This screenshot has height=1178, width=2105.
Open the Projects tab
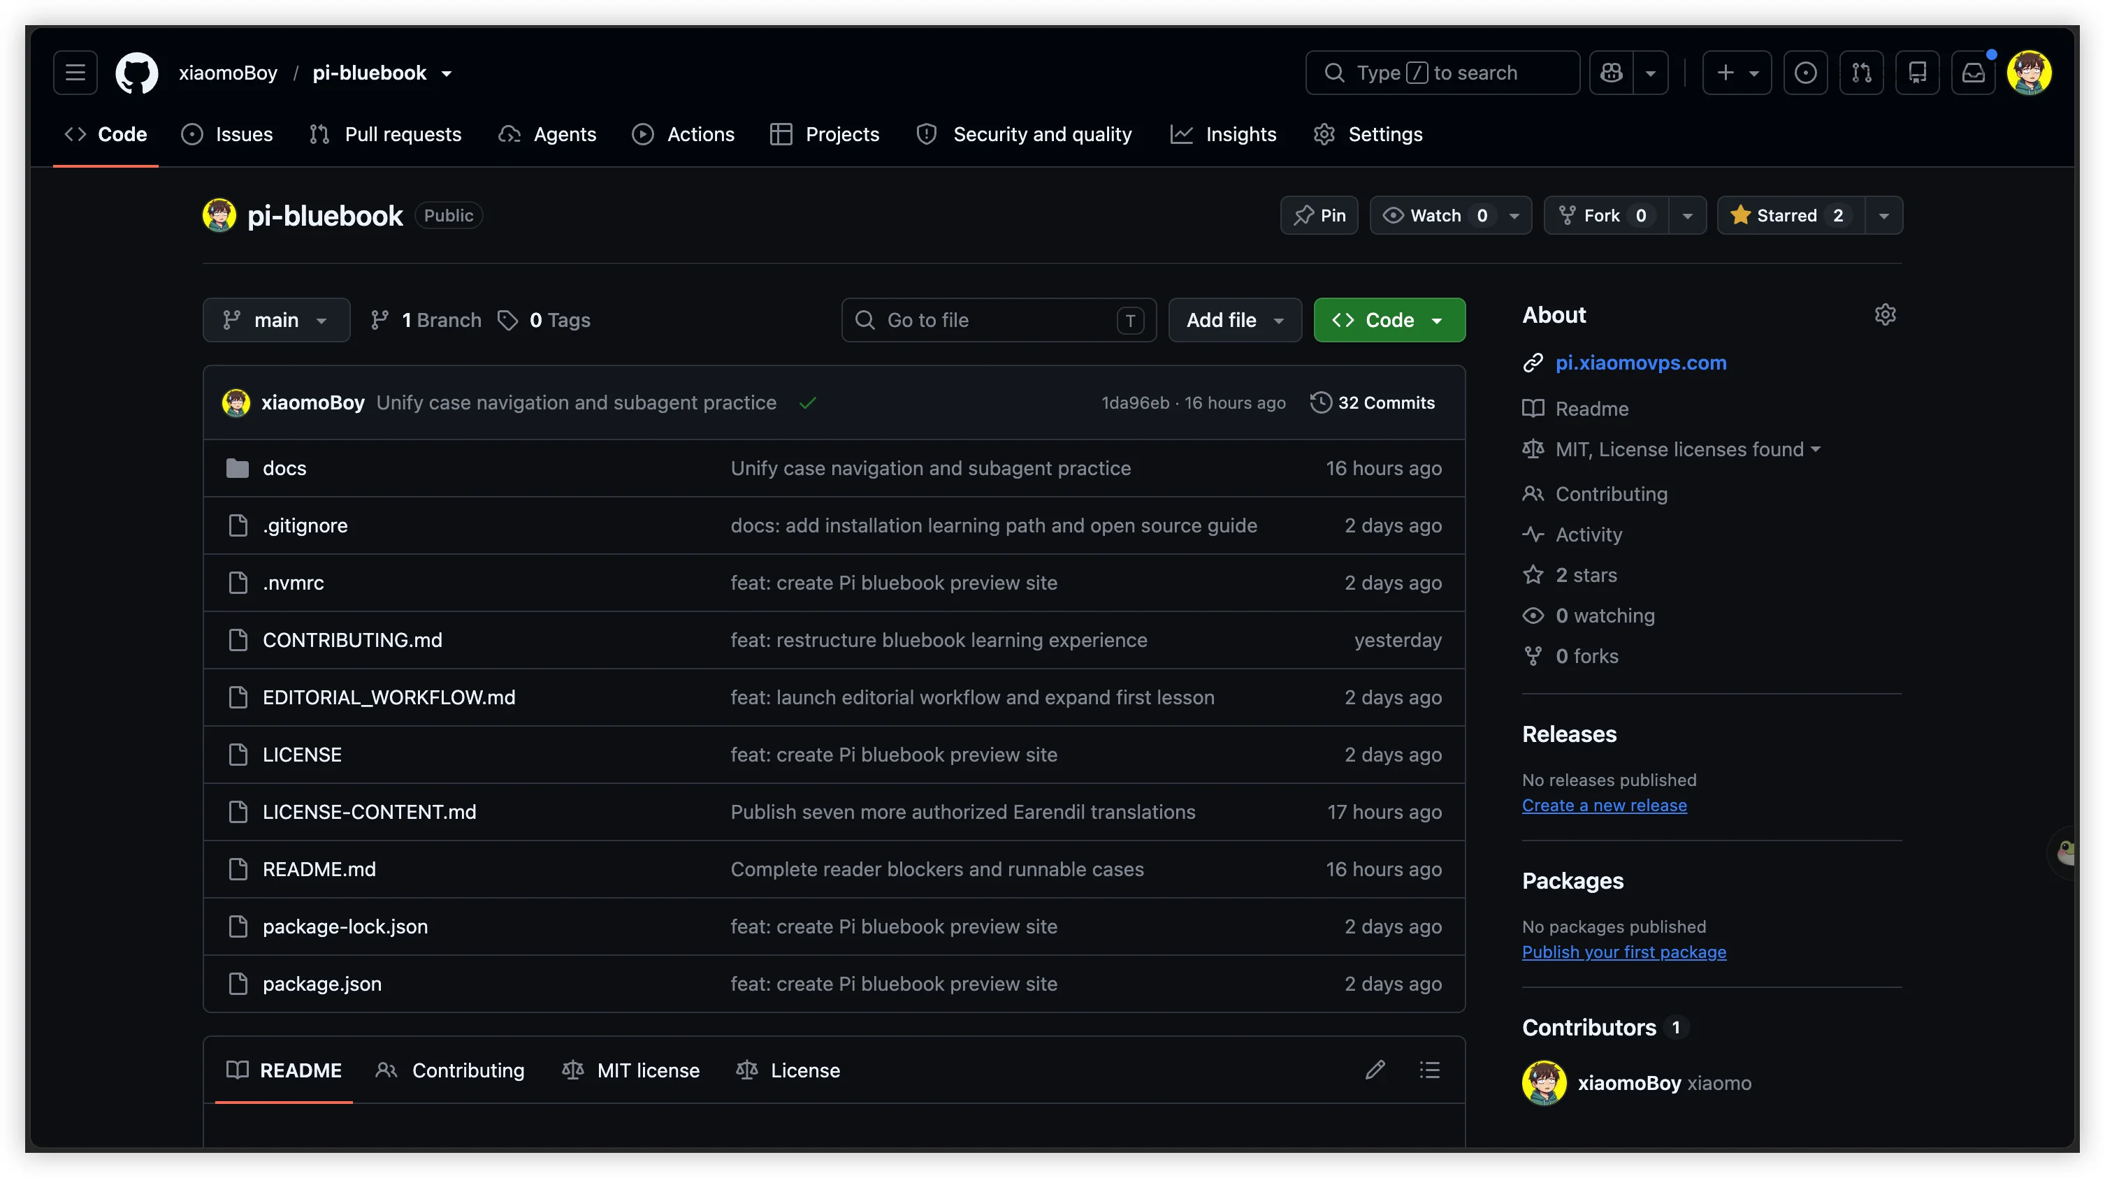825,134
